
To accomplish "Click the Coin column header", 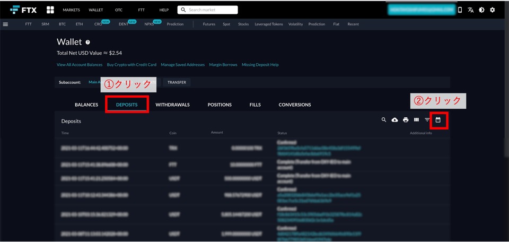I will 173,133.
